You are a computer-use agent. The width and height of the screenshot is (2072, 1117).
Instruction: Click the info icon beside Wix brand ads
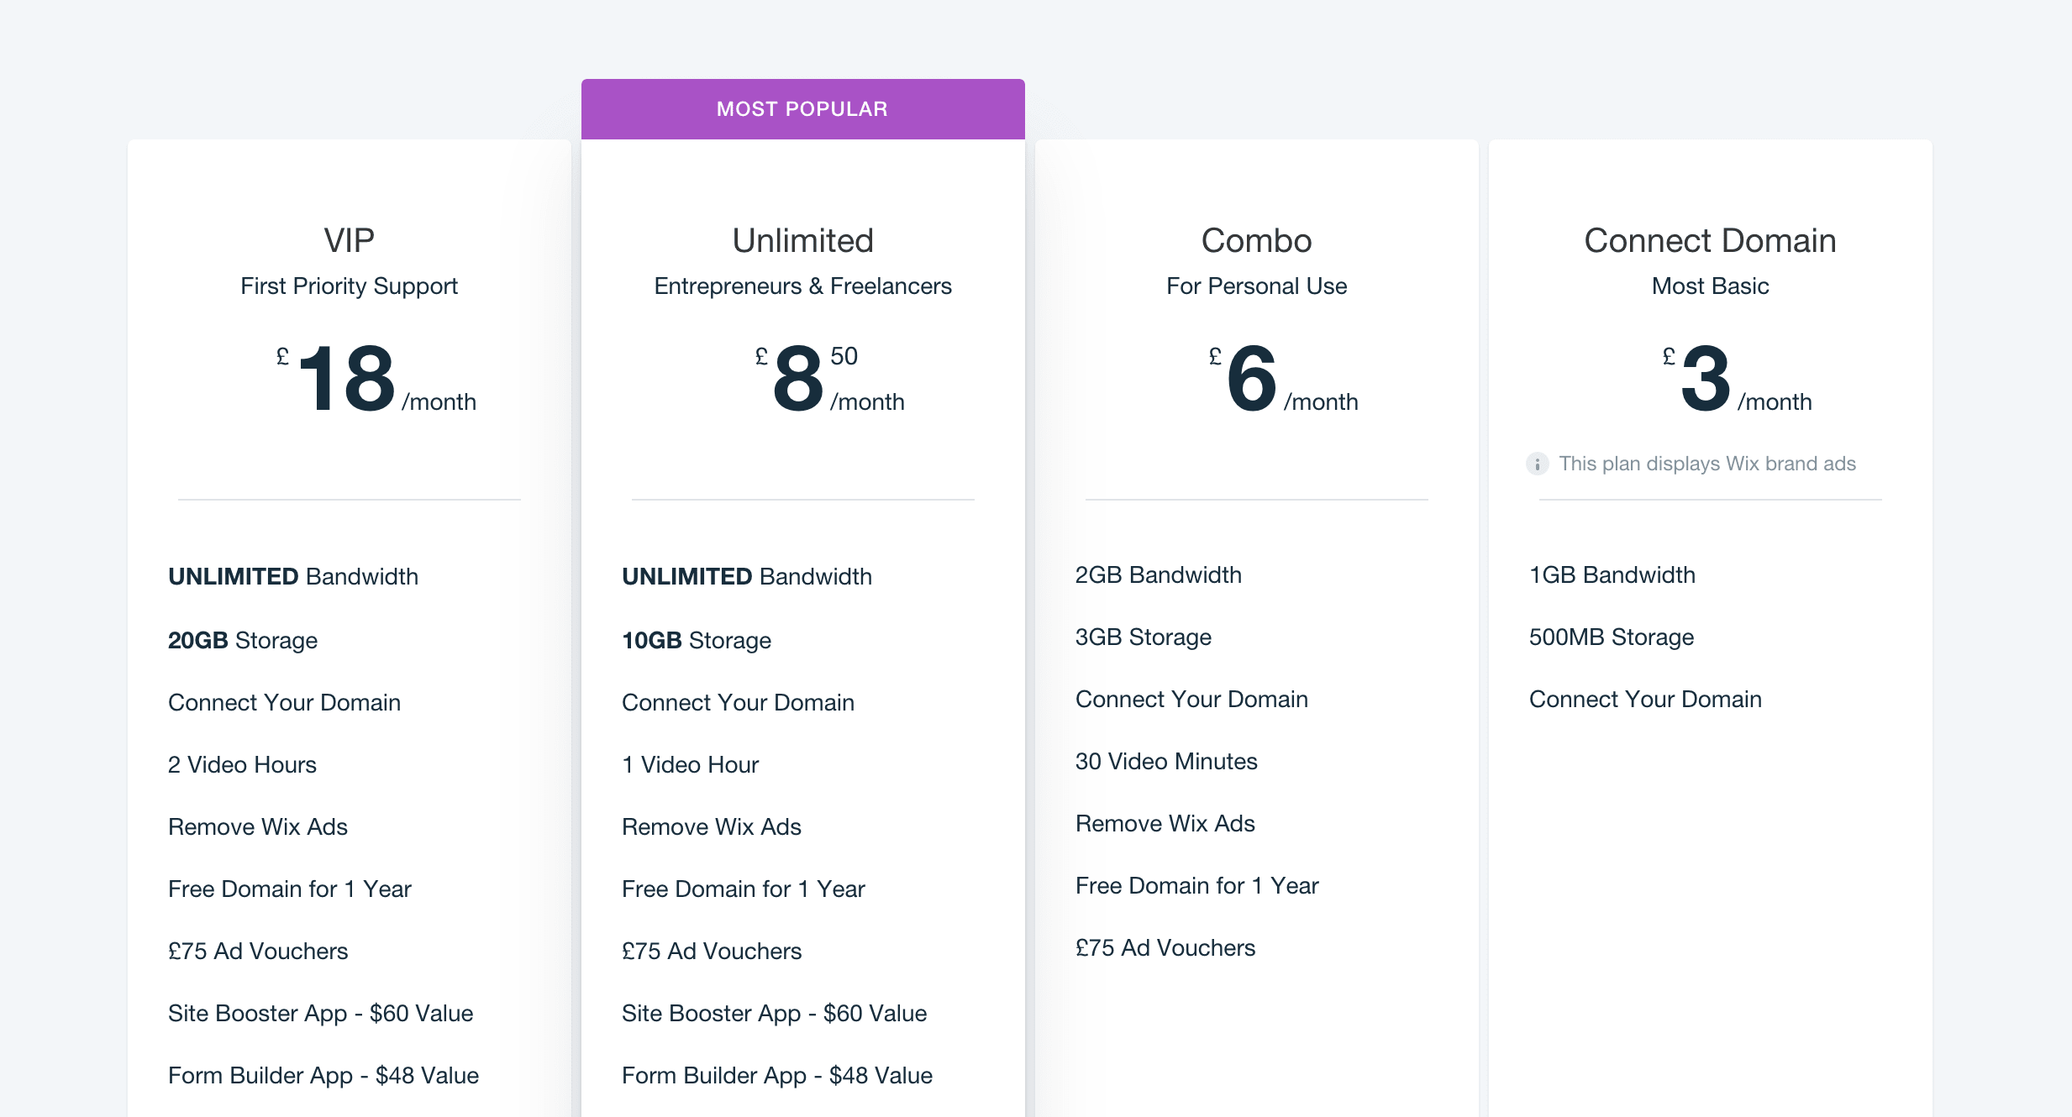1538,464
